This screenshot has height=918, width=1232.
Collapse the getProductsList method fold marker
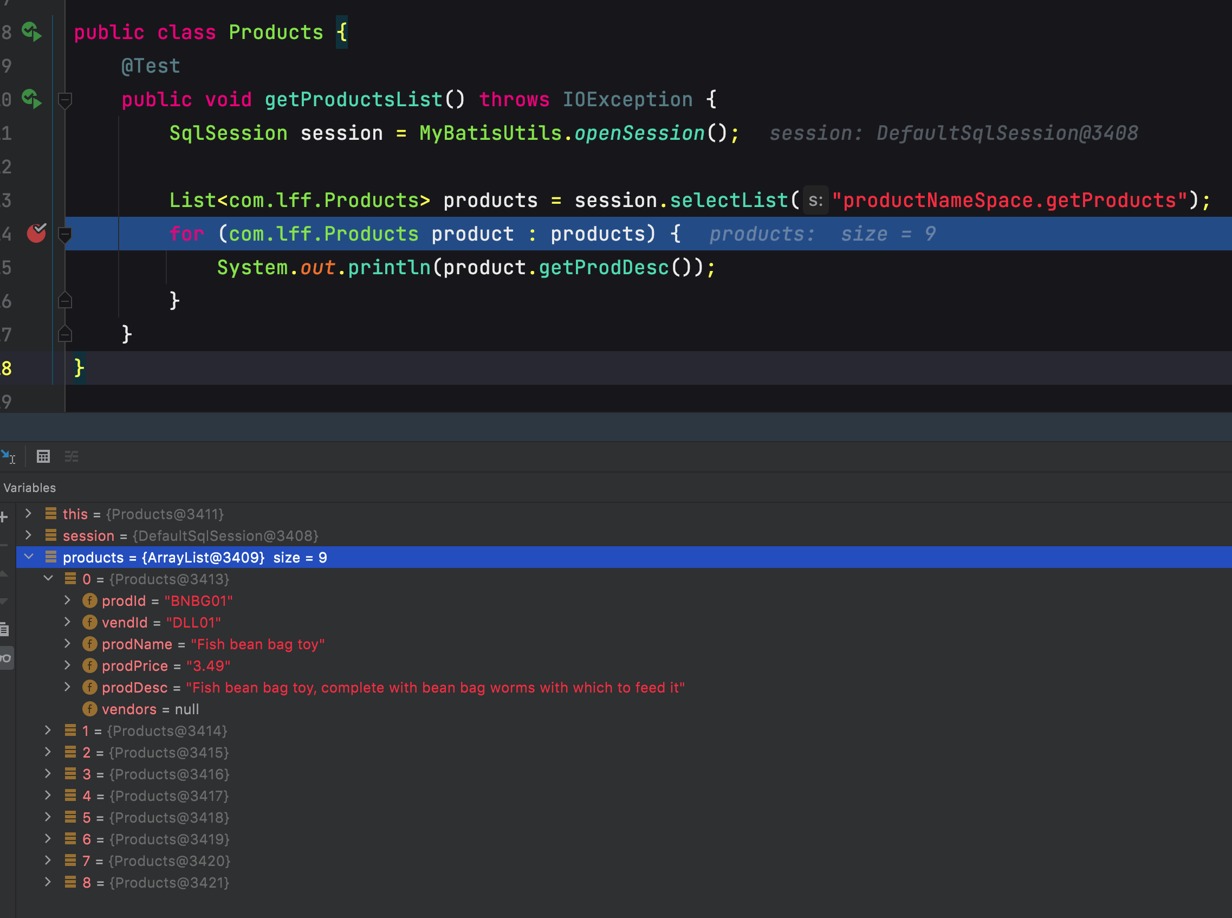click(65, 101)
